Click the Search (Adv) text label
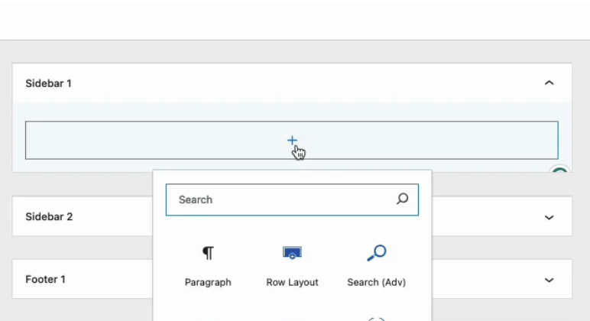The height and width of the screenshot is (321, 590). 376,282
